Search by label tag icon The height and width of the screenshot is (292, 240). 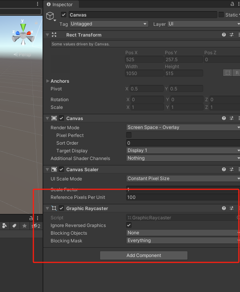click(14, 226)
